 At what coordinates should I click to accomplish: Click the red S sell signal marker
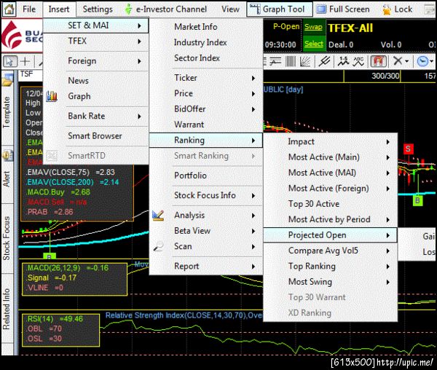pos(408,149)
